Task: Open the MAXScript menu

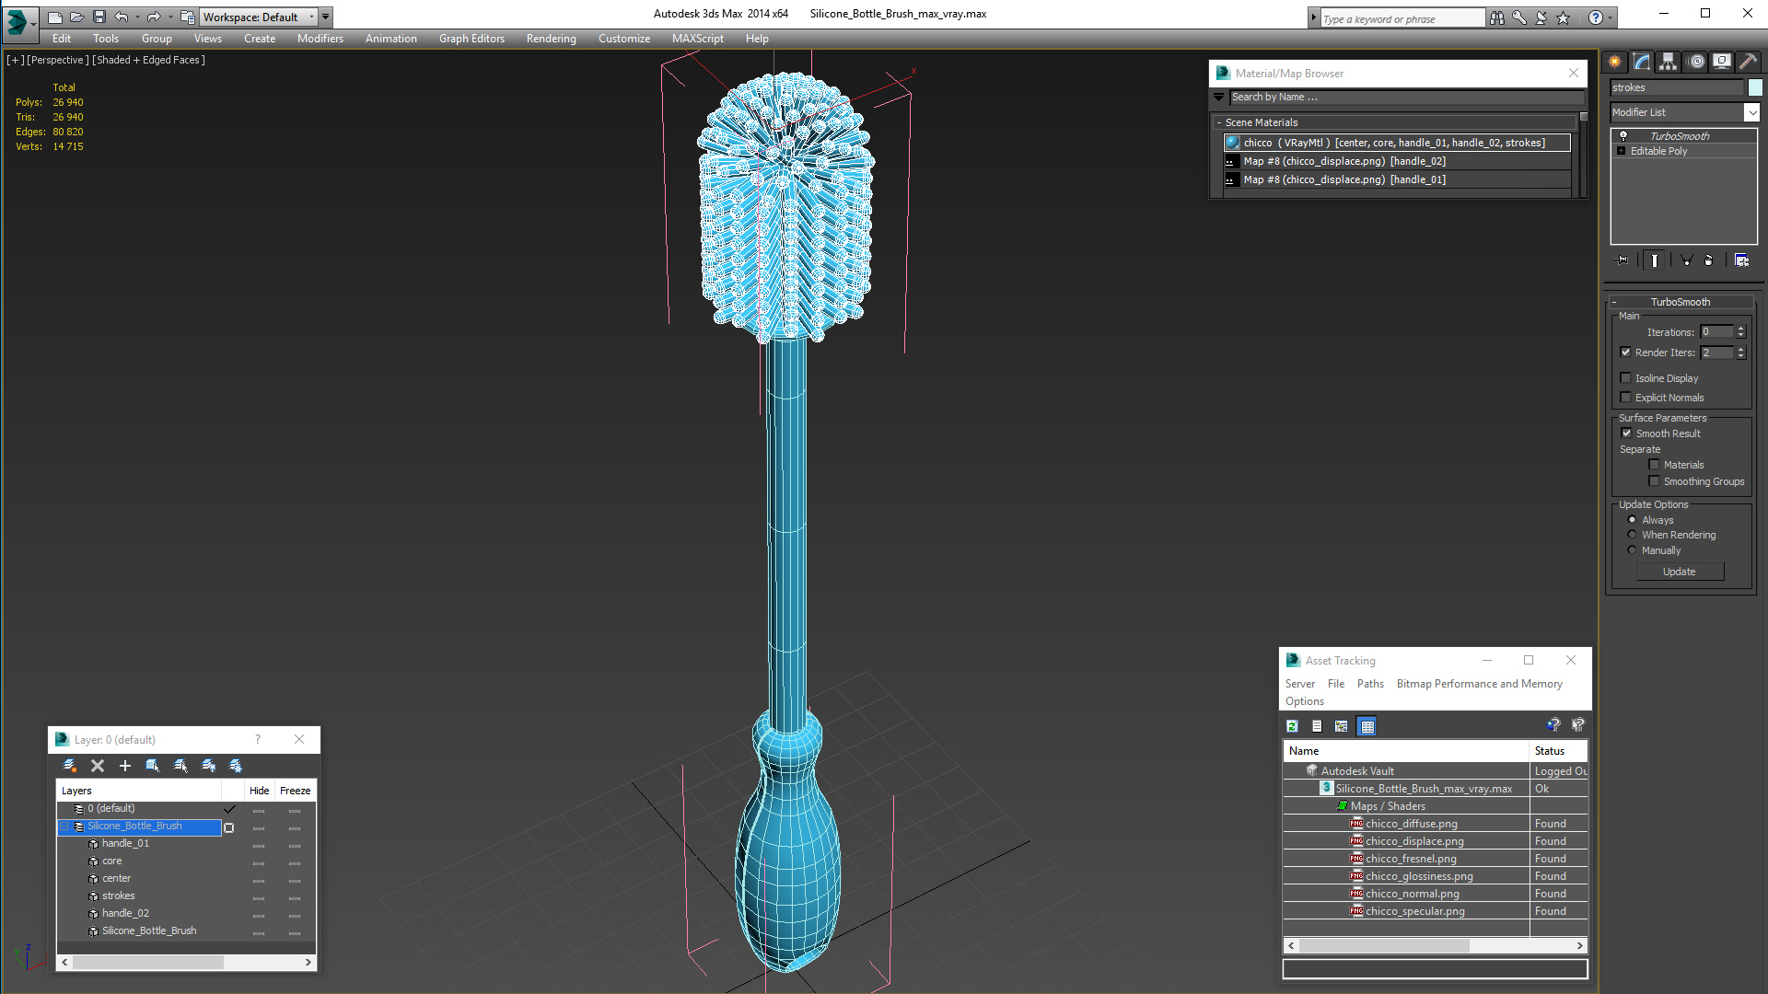Action: 698,39
